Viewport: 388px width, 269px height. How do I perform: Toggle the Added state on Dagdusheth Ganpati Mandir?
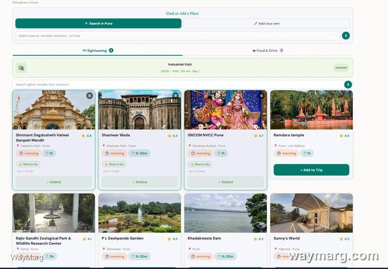coord(54,182)
